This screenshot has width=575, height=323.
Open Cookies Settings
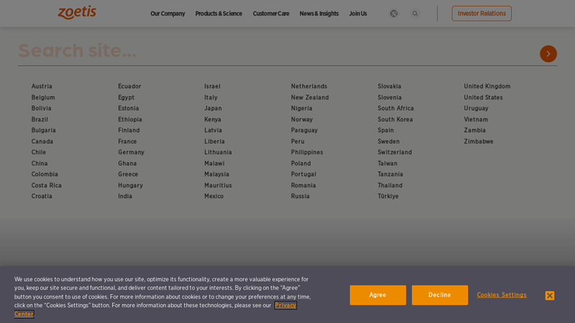(x=501, y=295)
